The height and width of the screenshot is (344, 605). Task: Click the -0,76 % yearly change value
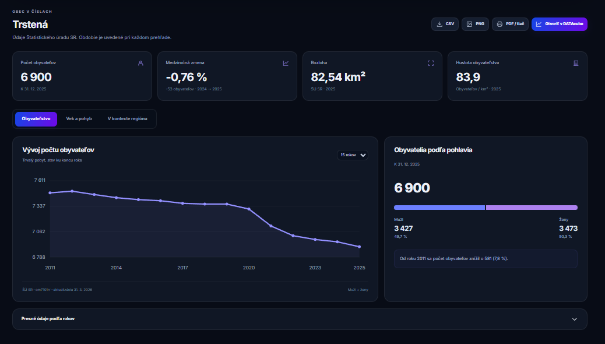coord(187,77)
